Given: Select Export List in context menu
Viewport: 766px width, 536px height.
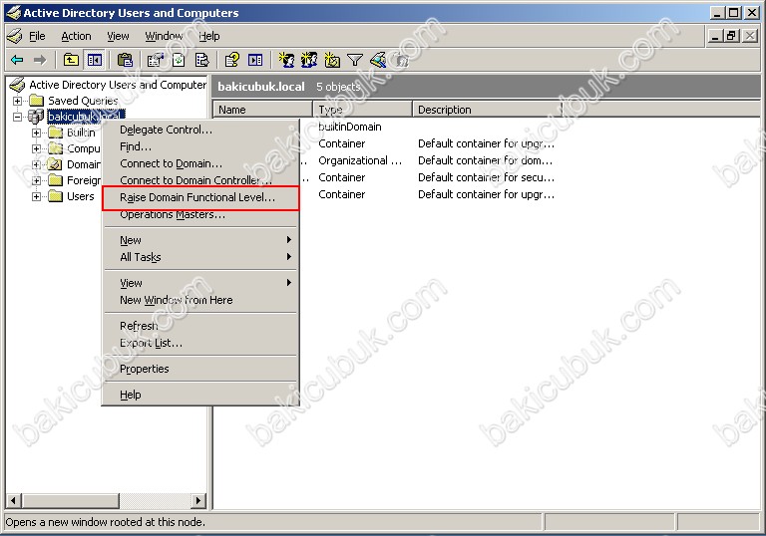Looking at the screenshot, I should pyautogui.click(x=200, y=343).
